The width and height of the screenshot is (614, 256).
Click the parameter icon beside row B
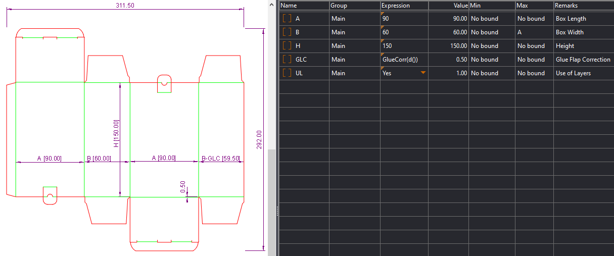[x=287, y=32]
